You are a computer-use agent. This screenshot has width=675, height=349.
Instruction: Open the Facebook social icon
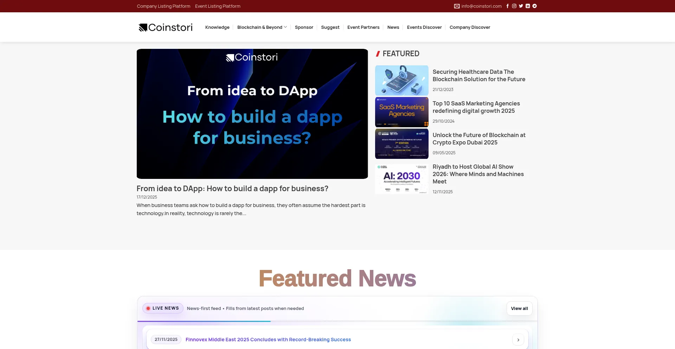coord(507,6)
